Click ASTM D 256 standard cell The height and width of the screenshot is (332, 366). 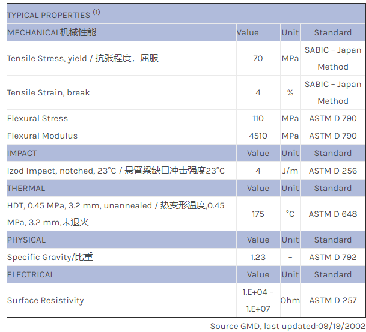click(x=332, y=171)
